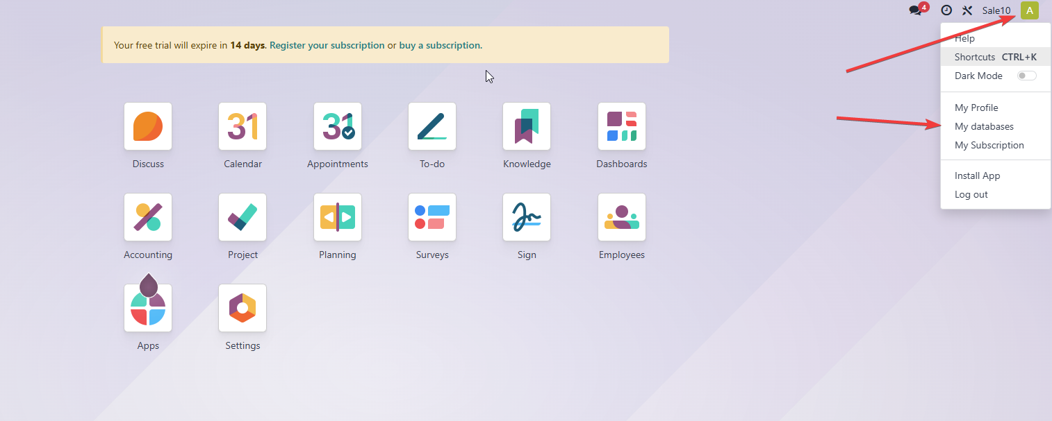Image resolution: width=1052 pixels, height=421 pixels.
Task: Click the green user avatar A
Action: point(1030,10)
